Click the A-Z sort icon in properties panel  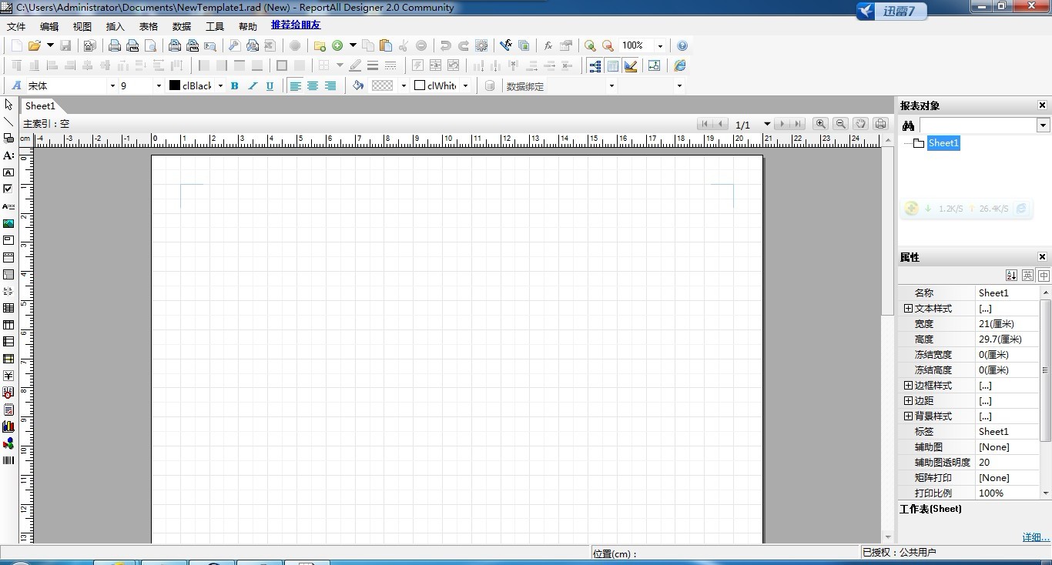[x=1011, y=276]
